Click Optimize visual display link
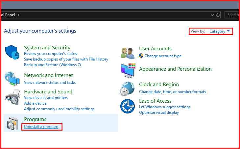 tap(159, 112)
